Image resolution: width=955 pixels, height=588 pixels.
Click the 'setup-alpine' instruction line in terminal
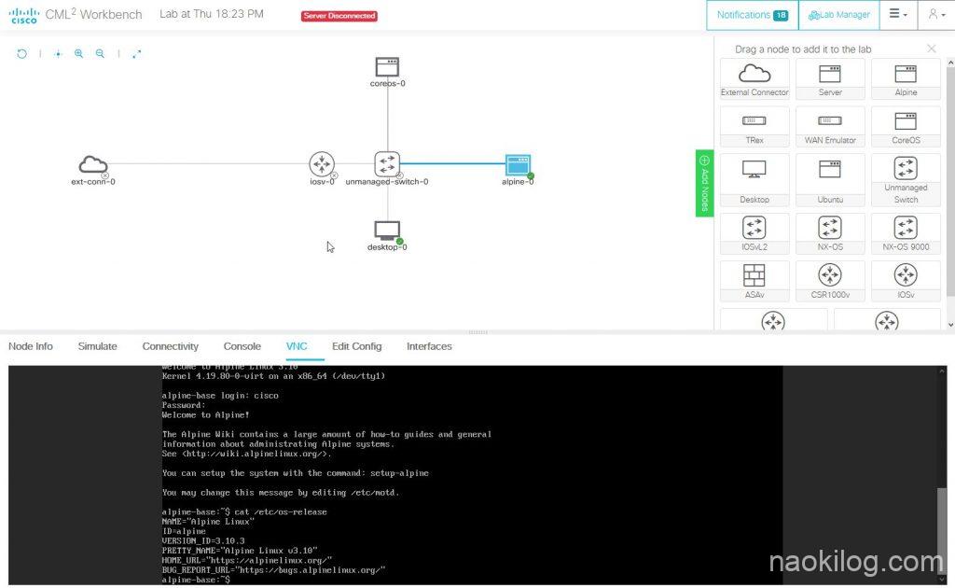[x=296, y=473]
